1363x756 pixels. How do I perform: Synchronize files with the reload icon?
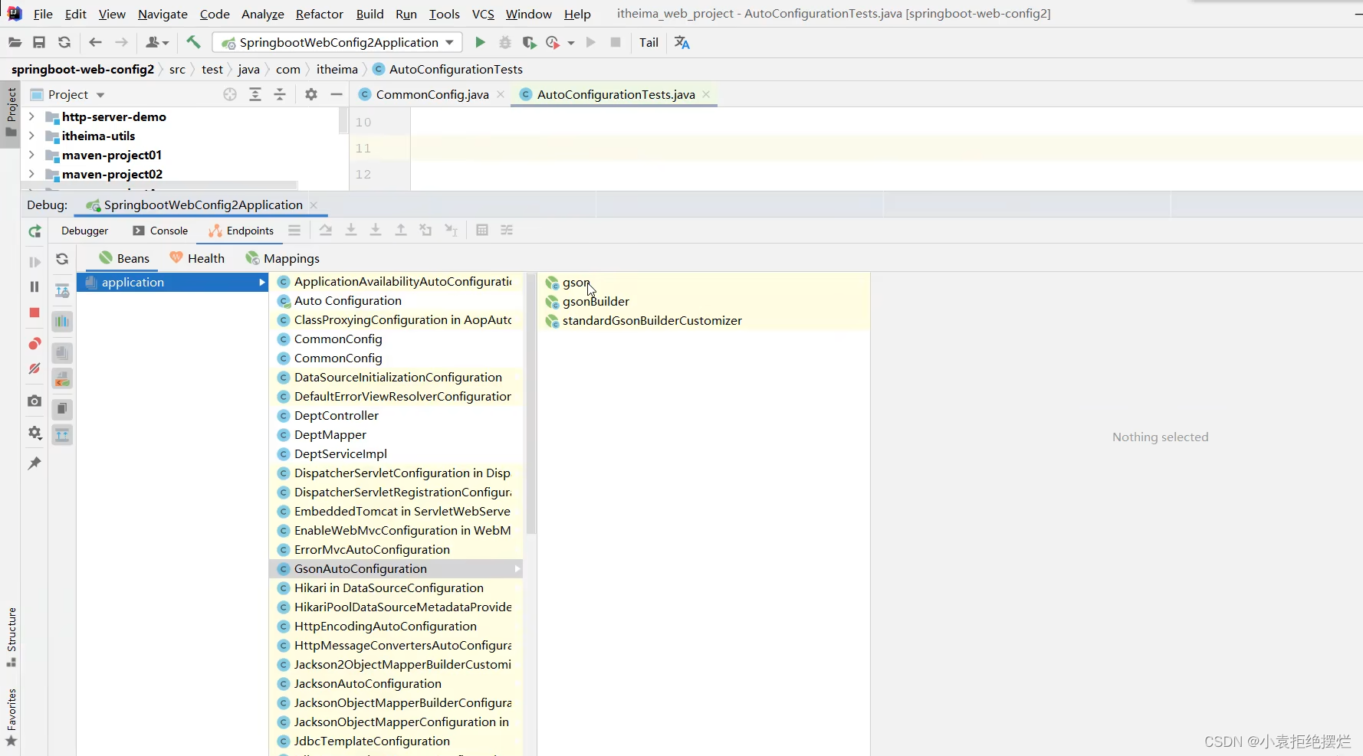point(64,43)
